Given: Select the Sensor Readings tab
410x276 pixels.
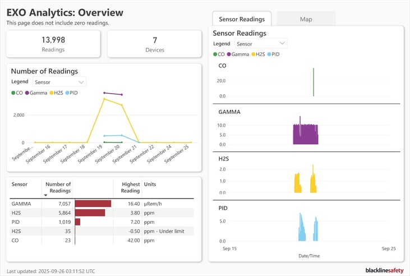Looking at the screenshot, I should pos(242,19).
